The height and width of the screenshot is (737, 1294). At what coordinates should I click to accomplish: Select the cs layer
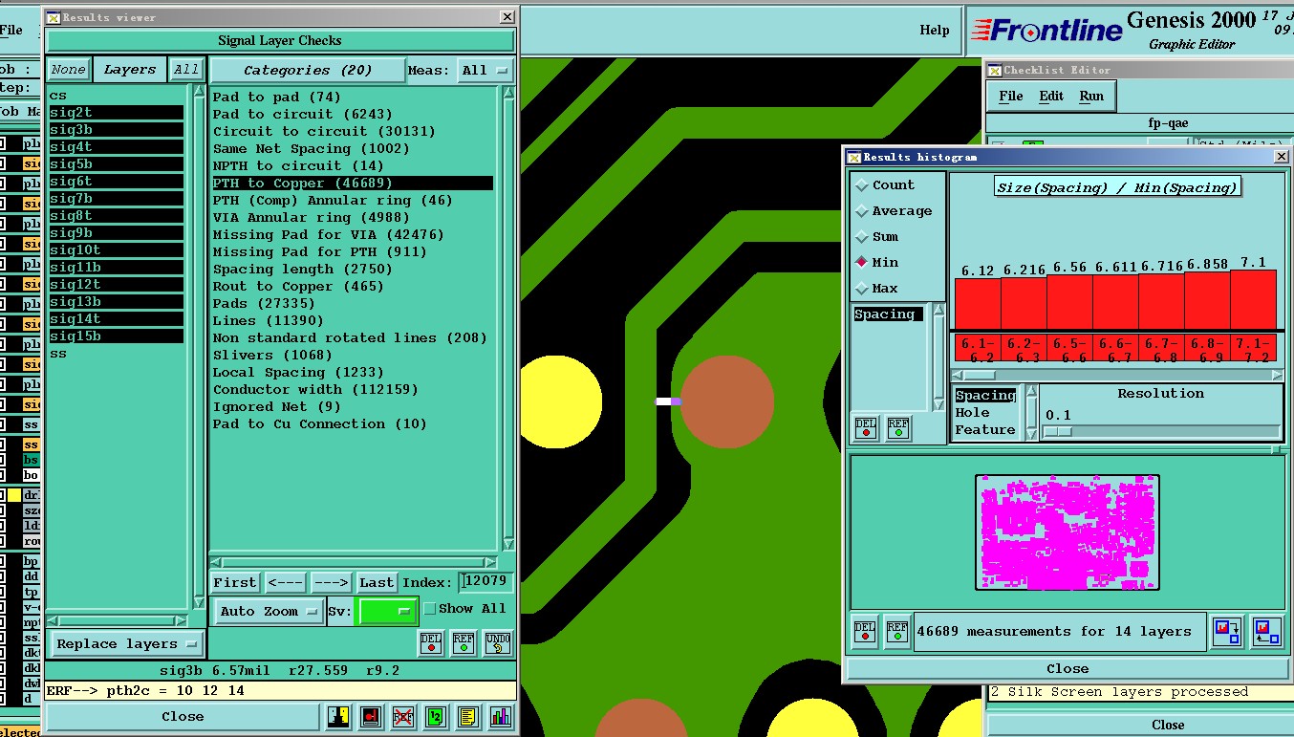tap(58, 96)
